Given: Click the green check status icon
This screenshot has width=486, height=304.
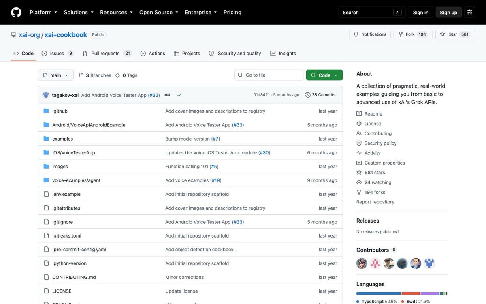Looking at the screenshot, I should (179, 95).
